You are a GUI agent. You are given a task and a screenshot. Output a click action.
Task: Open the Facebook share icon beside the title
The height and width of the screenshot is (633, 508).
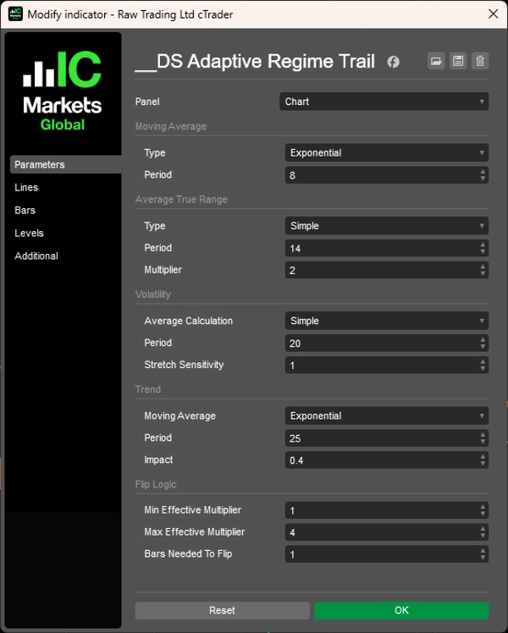point(394,62)
